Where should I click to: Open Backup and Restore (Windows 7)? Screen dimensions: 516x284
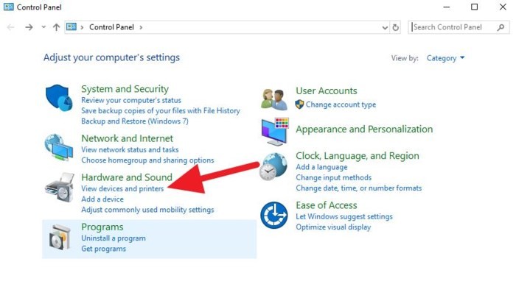(135, 121)
